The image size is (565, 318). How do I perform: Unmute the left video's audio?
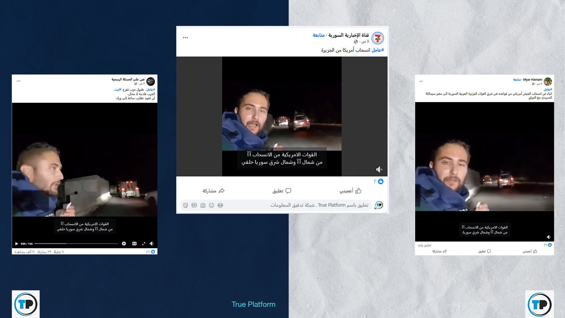point(152,244)
